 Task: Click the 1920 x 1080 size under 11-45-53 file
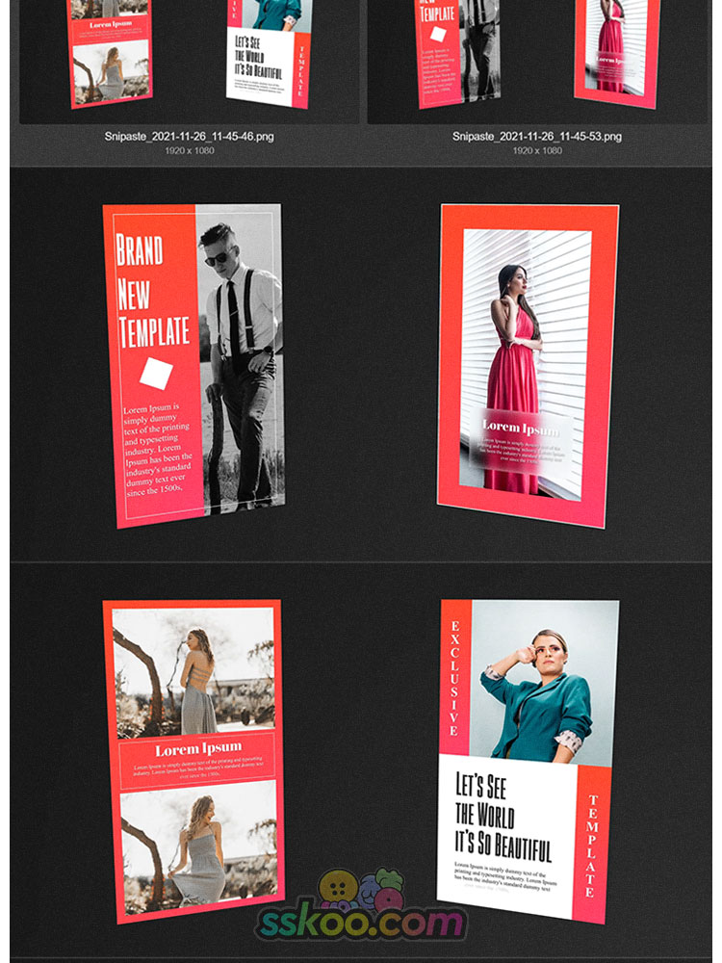[x=537, y=150]
